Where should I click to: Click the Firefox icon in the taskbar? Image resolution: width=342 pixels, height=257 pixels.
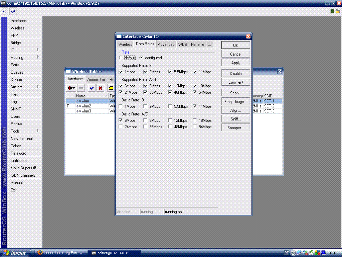40,252
